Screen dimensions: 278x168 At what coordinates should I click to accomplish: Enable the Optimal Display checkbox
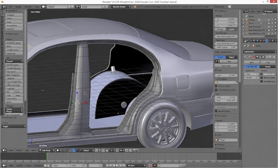tap(262, 78)
